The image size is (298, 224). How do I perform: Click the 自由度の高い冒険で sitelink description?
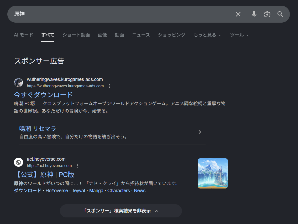click(73, 137)
